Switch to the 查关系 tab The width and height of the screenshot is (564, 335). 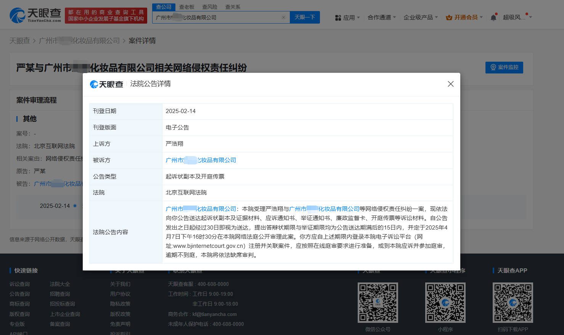pos(233,7)
